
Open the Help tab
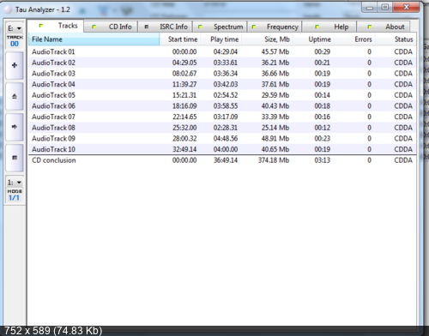point(329,27)
